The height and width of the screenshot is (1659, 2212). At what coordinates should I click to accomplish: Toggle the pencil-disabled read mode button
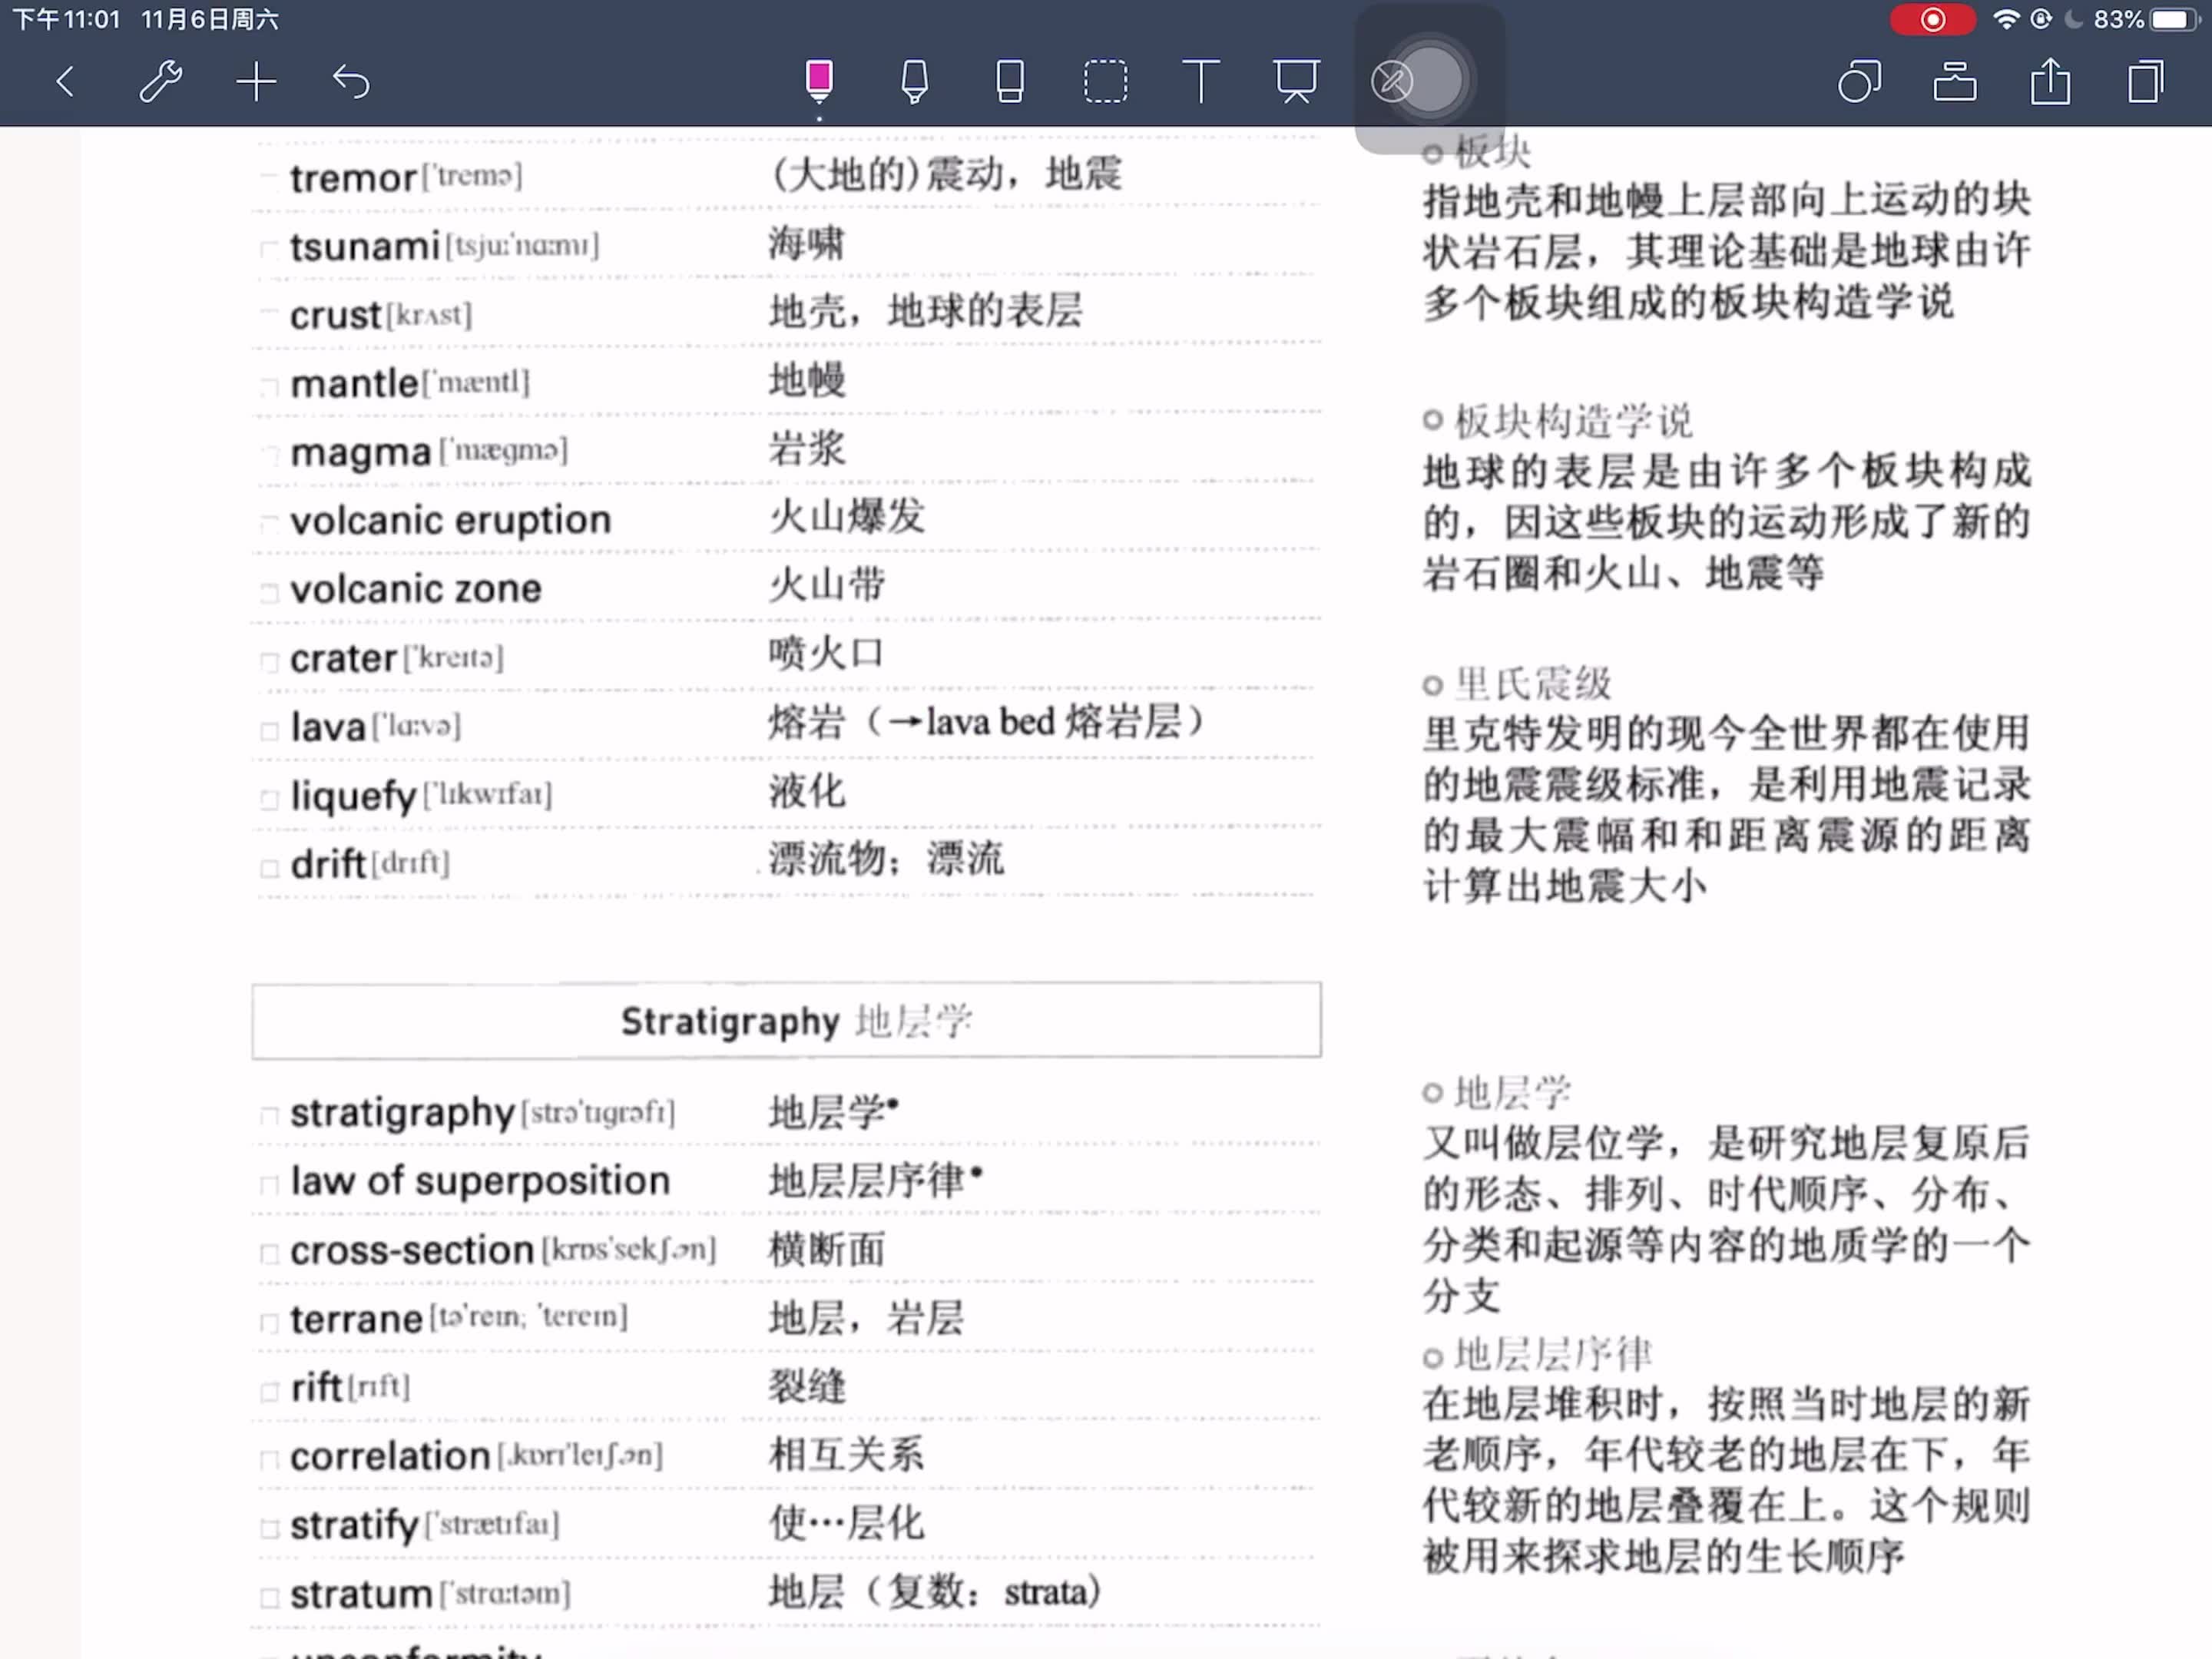tap(1391, 81)
